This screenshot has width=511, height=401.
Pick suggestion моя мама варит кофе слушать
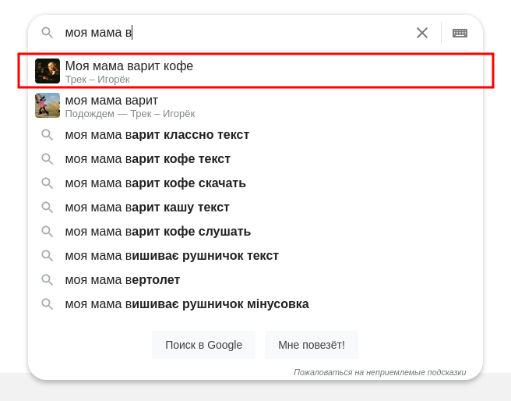point(158,232)
